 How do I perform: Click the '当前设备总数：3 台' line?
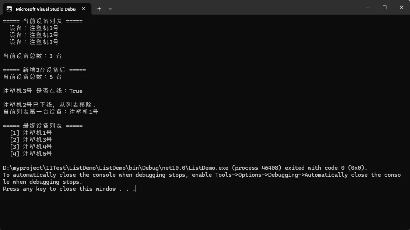coord(32,56)
